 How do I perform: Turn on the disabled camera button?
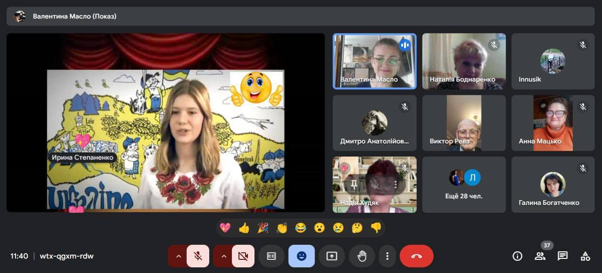243,256
